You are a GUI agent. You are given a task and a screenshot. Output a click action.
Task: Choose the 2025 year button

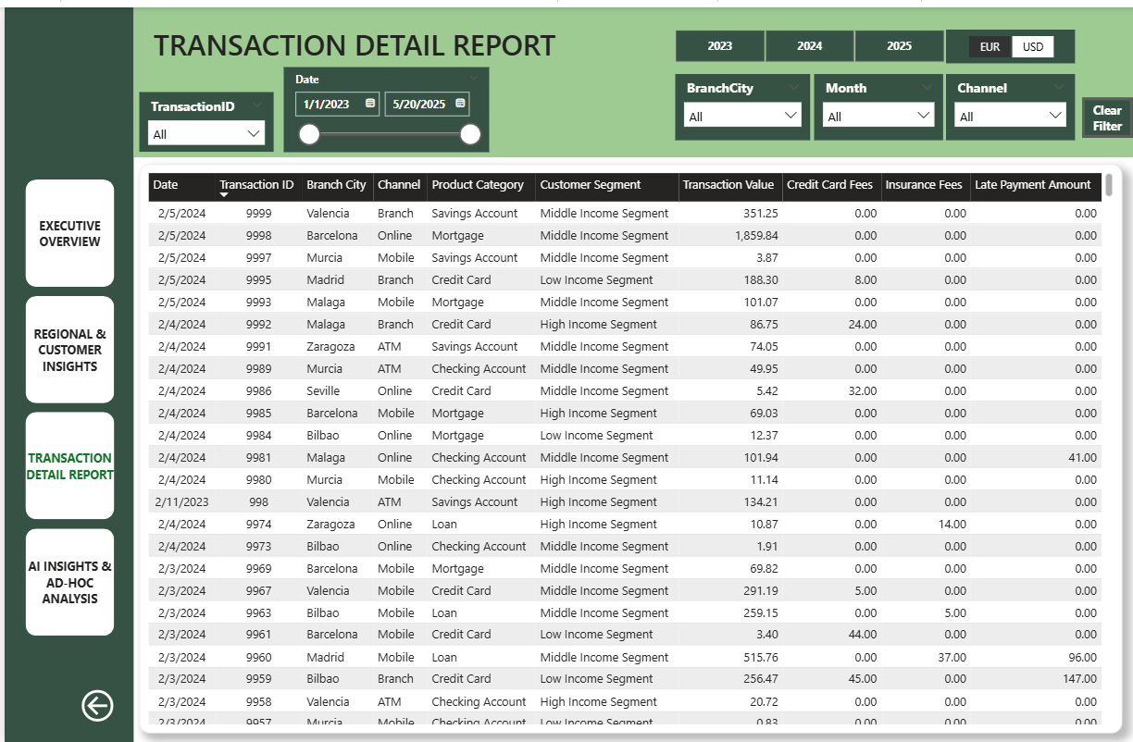(899, 46)
